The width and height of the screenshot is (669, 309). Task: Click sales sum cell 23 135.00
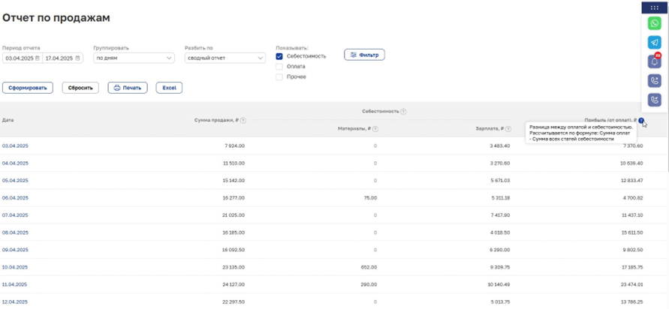coord(234,267)
